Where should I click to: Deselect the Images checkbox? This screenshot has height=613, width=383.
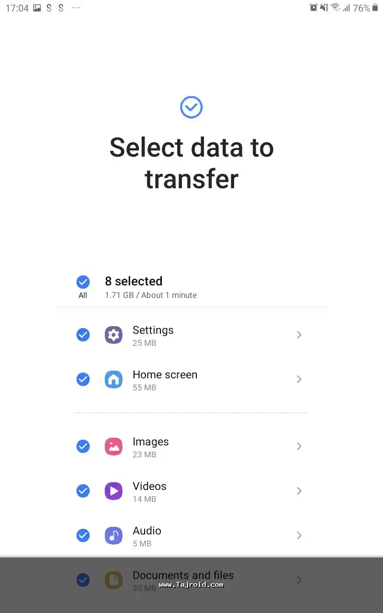click(83, 446)
